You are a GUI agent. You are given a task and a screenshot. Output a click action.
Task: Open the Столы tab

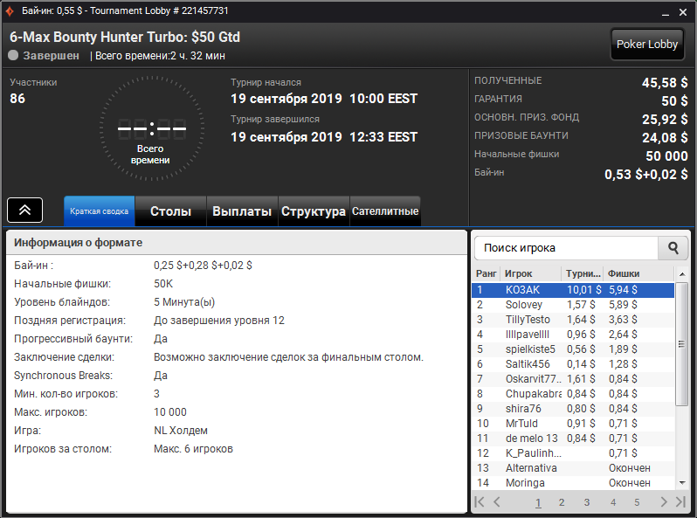[170, 211]
